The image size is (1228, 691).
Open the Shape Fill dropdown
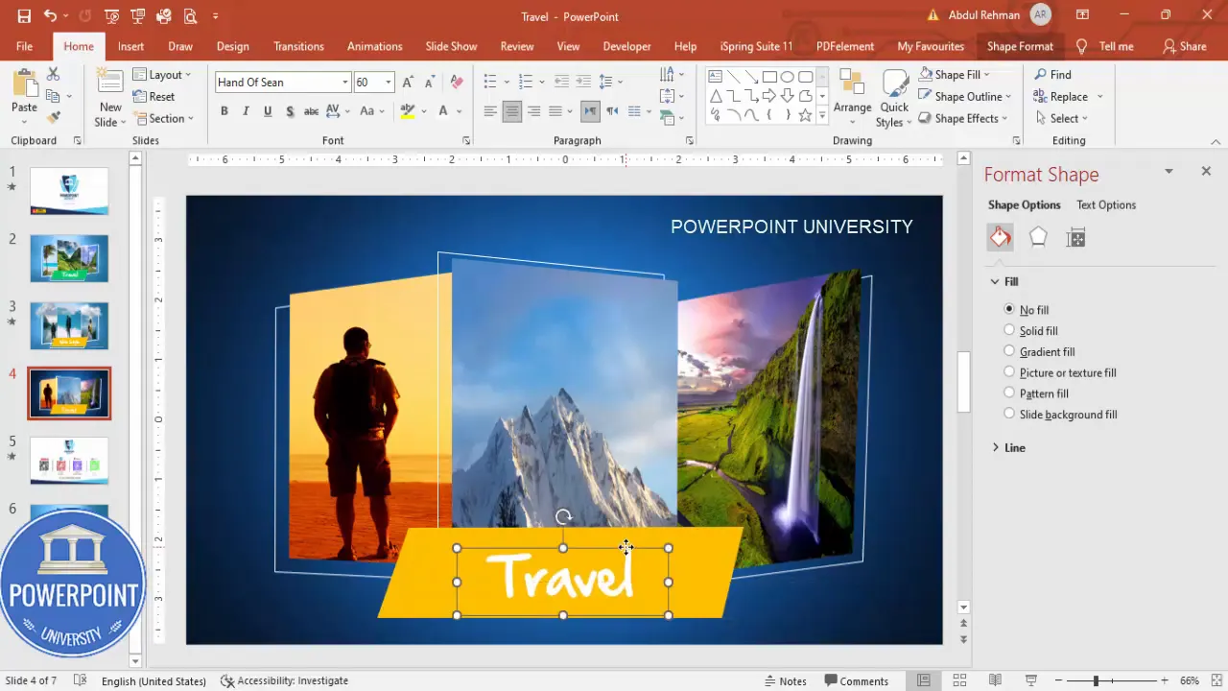click(x=955, y=74)
